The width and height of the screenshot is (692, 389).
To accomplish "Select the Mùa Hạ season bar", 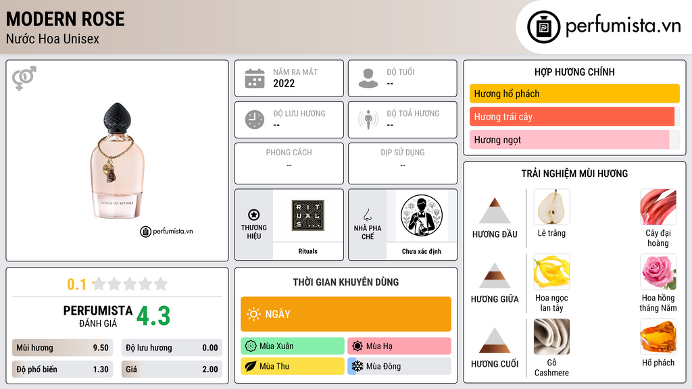I will click(x=399, y=346).
